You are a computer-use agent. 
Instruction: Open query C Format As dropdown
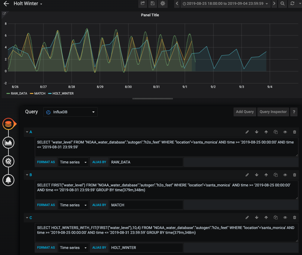tap(73, 248)
